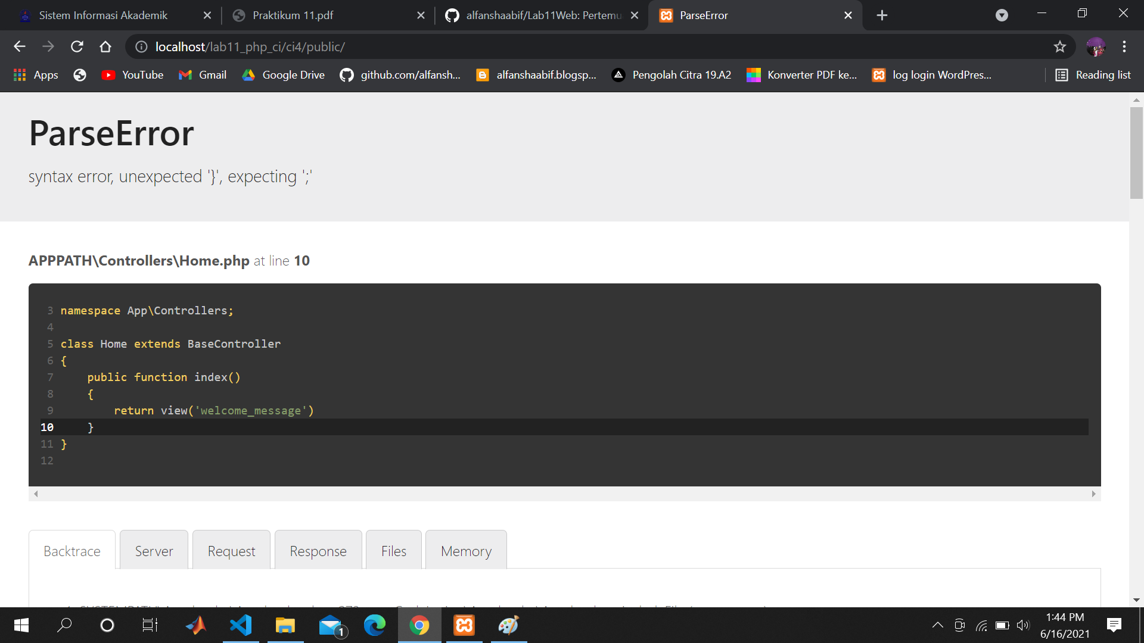
Task: Open the Gmail bookmark
Action: [203, 75]
